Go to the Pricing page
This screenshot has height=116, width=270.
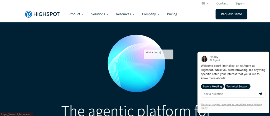click(x=172, y=14)
